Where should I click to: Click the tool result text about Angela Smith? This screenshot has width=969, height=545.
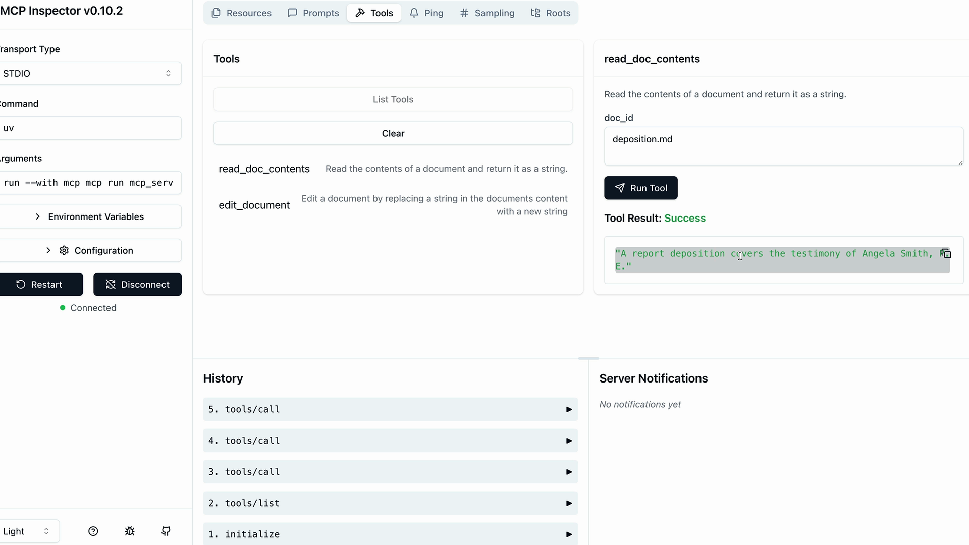(782, 260)
